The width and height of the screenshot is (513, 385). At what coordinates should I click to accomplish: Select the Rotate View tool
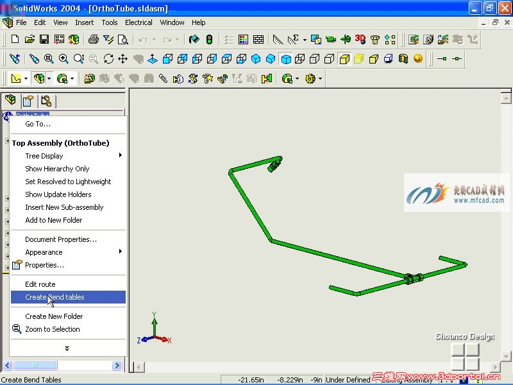click(x=108, y=59)
